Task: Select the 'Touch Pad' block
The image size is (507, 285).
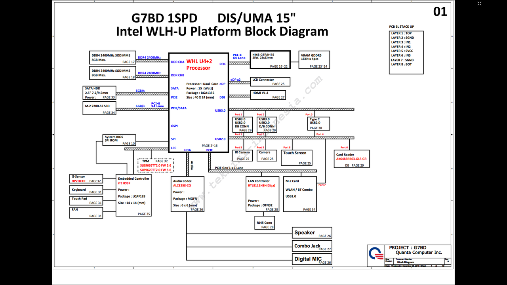Action: [x=86, y=201]
